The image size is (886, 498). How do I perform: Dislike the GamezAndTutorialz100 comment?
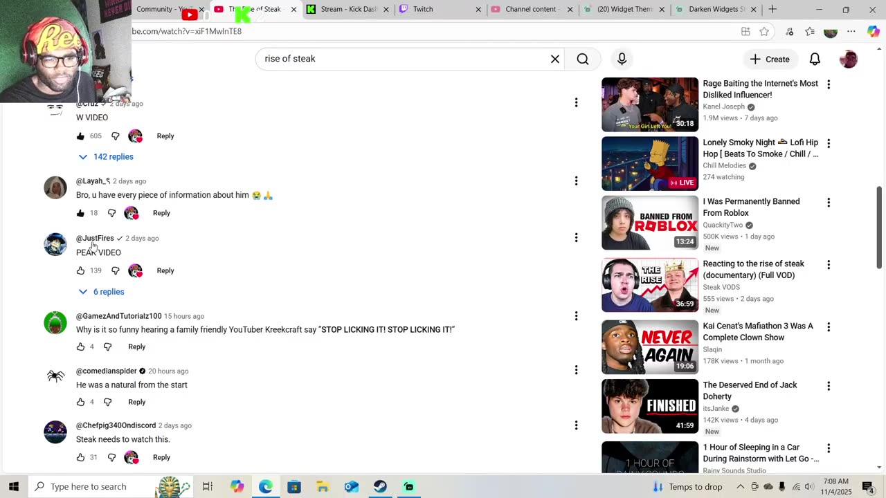107,347
